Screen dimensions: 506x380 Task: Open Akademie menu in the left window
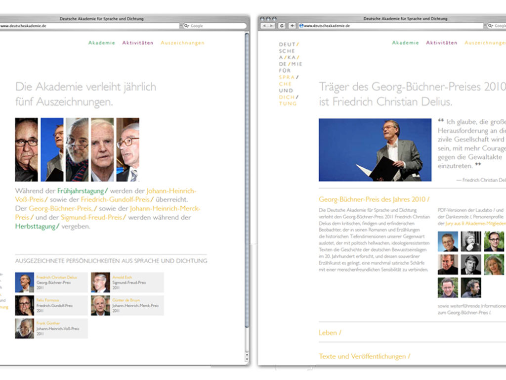tap(102, 43)
